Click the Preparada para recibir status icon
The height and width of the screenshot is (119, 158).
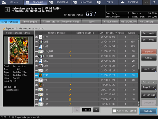tap(13, 117)
